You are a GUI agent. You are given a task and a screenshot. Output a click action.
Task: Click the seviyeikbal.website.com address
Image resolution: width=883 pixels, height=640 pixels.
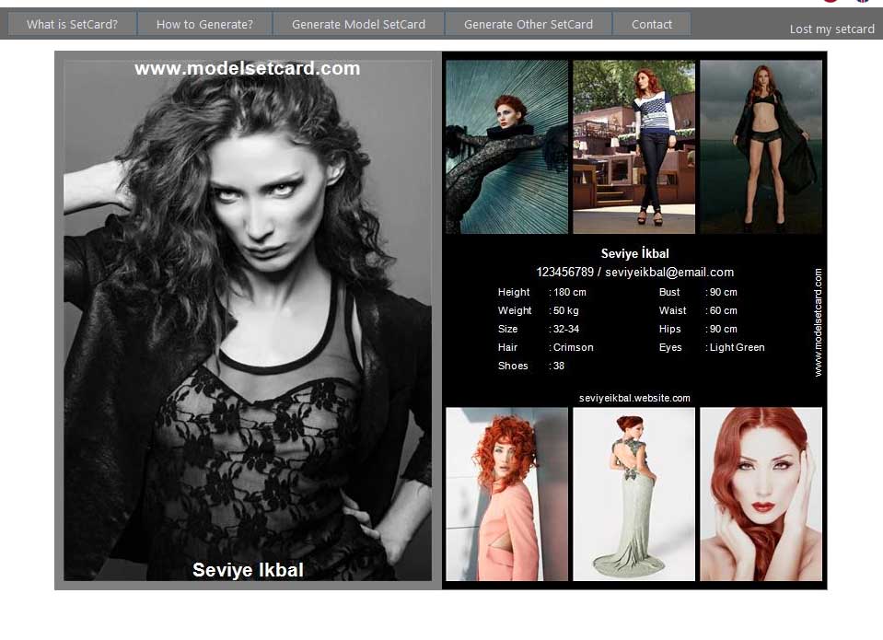click(634, 398)
